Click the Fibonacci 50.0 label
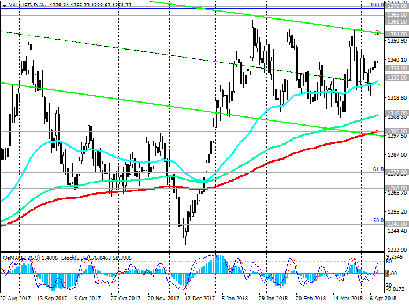Screen dimensions: 409x306 (x=378, y=221)
